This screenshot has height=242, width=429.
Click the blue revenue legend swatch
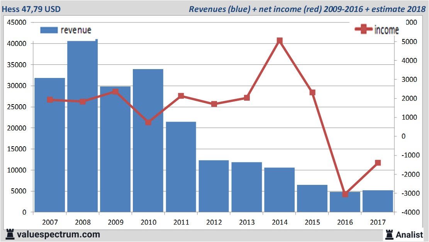coord(49,30)
